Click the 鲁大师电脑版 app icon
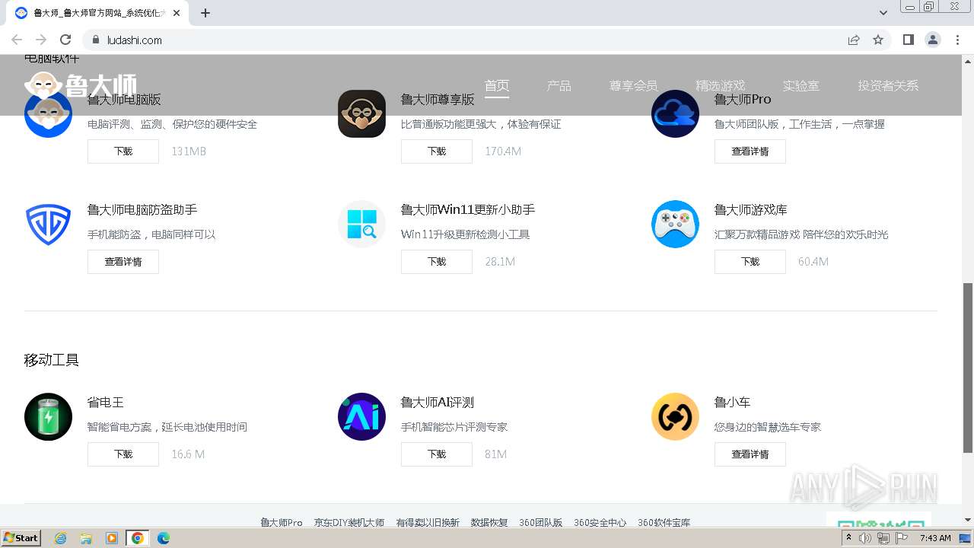 (x=48, y=113)
